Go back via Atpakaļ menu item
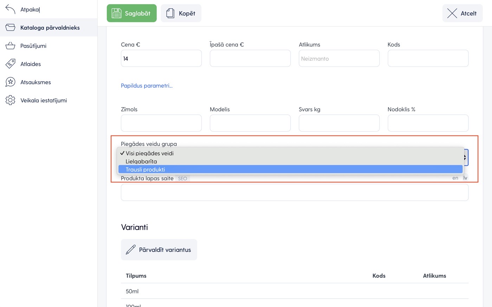Image resolution: width=492 pixels, height=307 pixels. pyautogui.click(x=49, y=9)
